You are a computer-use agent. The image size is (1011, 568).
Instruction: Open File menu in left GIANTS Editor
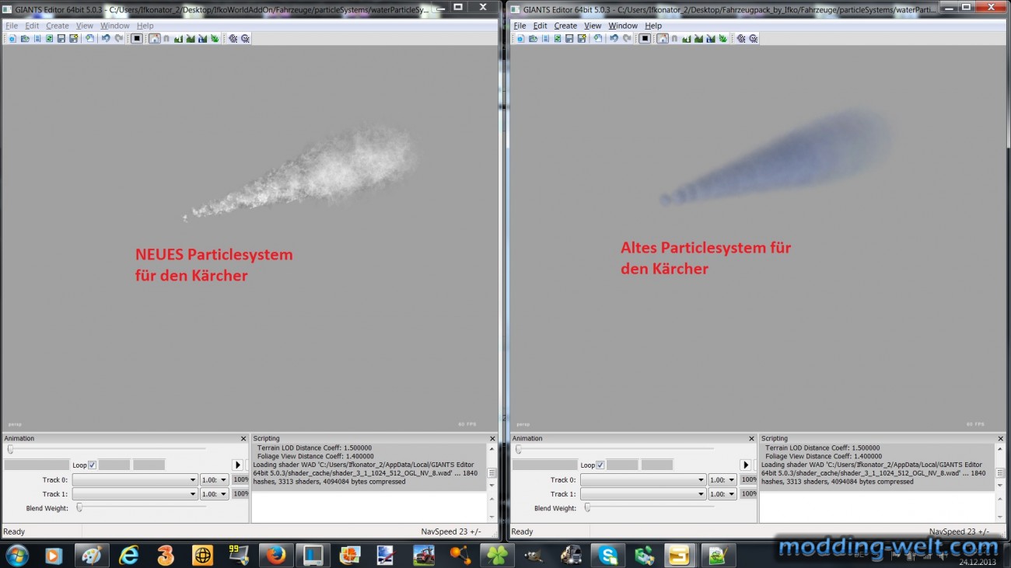12,26
